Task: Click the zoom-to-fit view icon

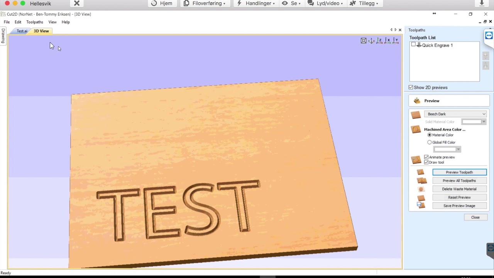Action: [364, 41]
